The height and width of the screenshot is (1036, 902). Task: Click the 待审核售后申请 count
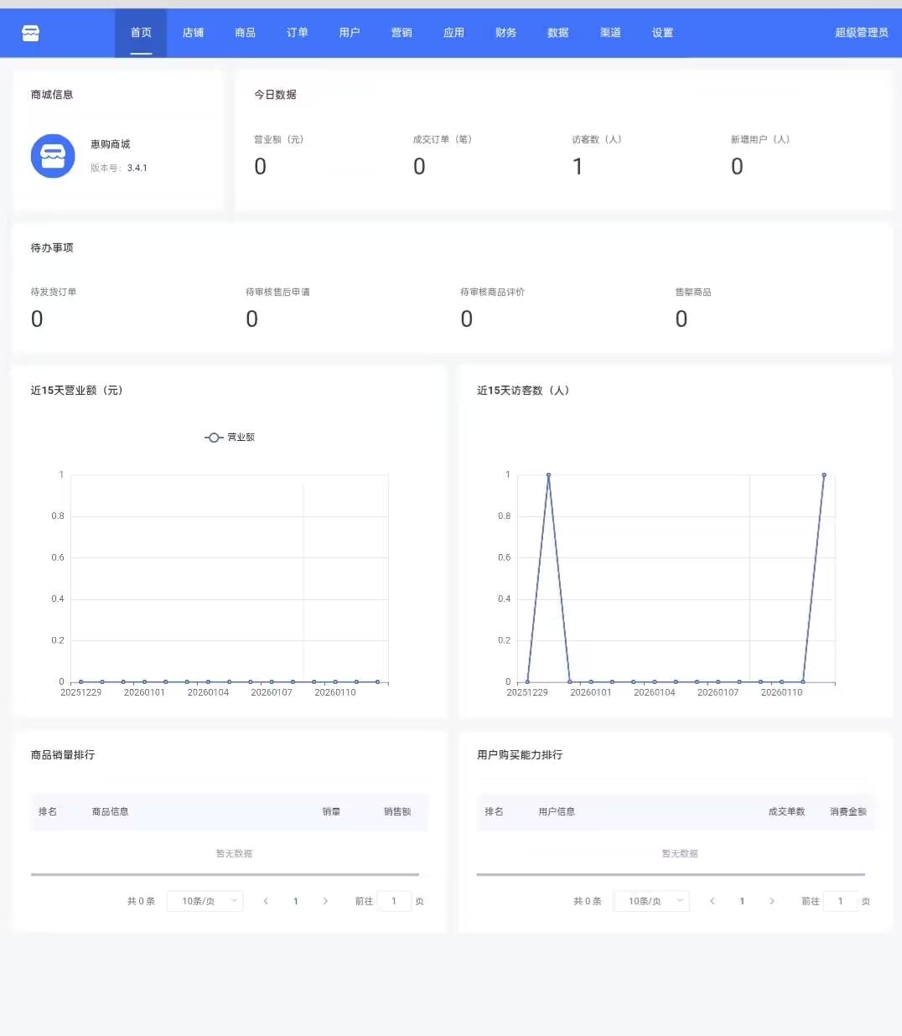tap(251, 319)
